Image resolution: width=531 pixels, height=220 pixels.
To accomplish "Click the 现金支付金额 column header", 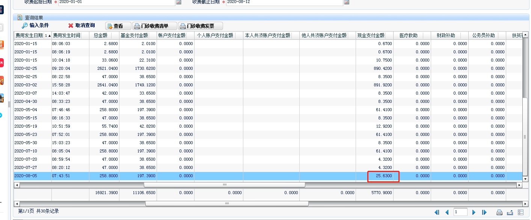I will tap(374, 35).
